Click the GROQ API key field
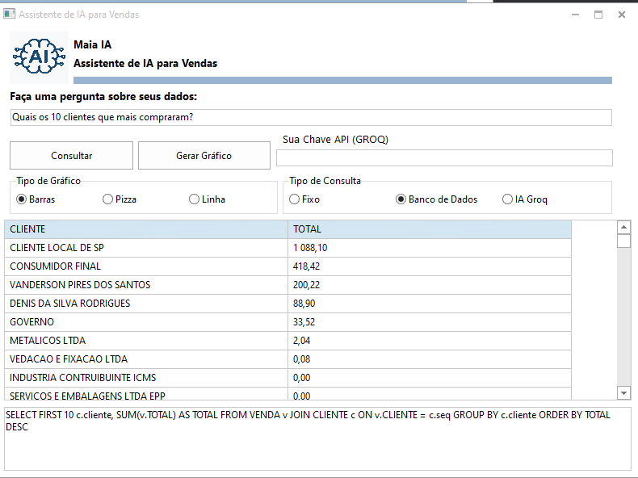The width and height of the screenshot is (638, 478). [x=444, y=157]
